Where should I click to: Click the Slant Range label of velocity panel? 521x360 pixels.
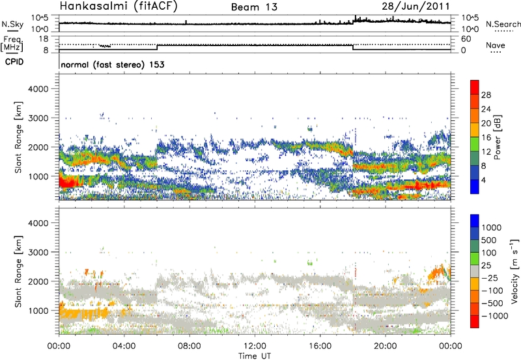18,271
